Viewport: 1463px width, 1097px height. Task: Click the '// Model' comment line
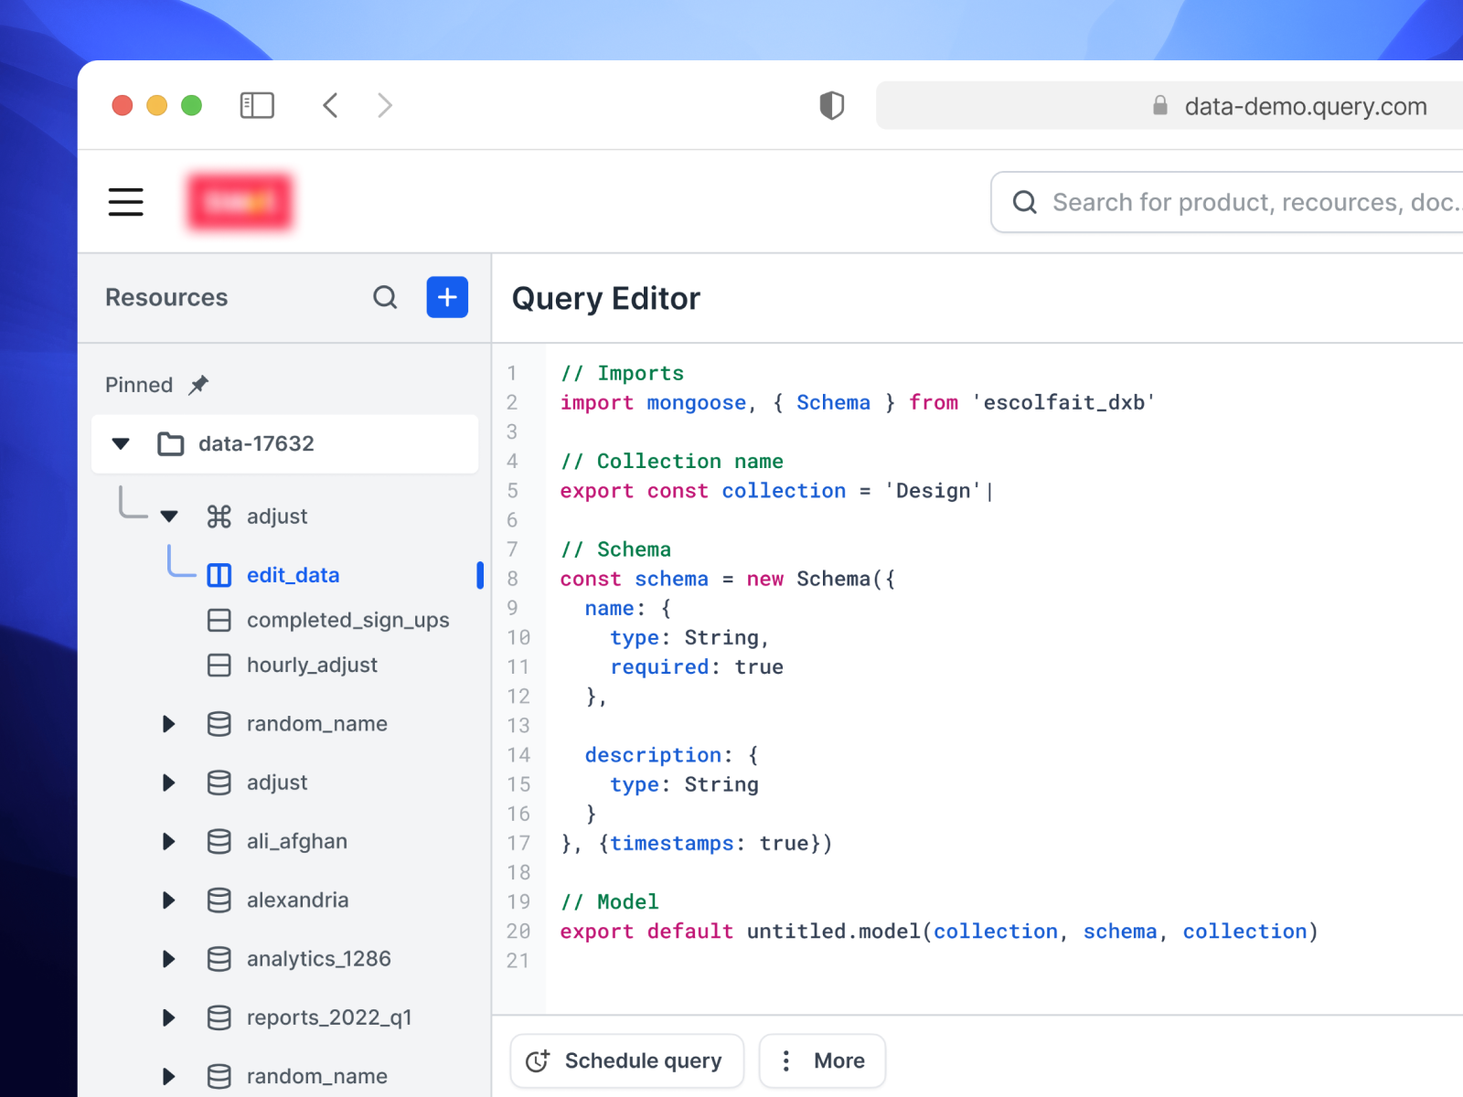click(610, 902)
